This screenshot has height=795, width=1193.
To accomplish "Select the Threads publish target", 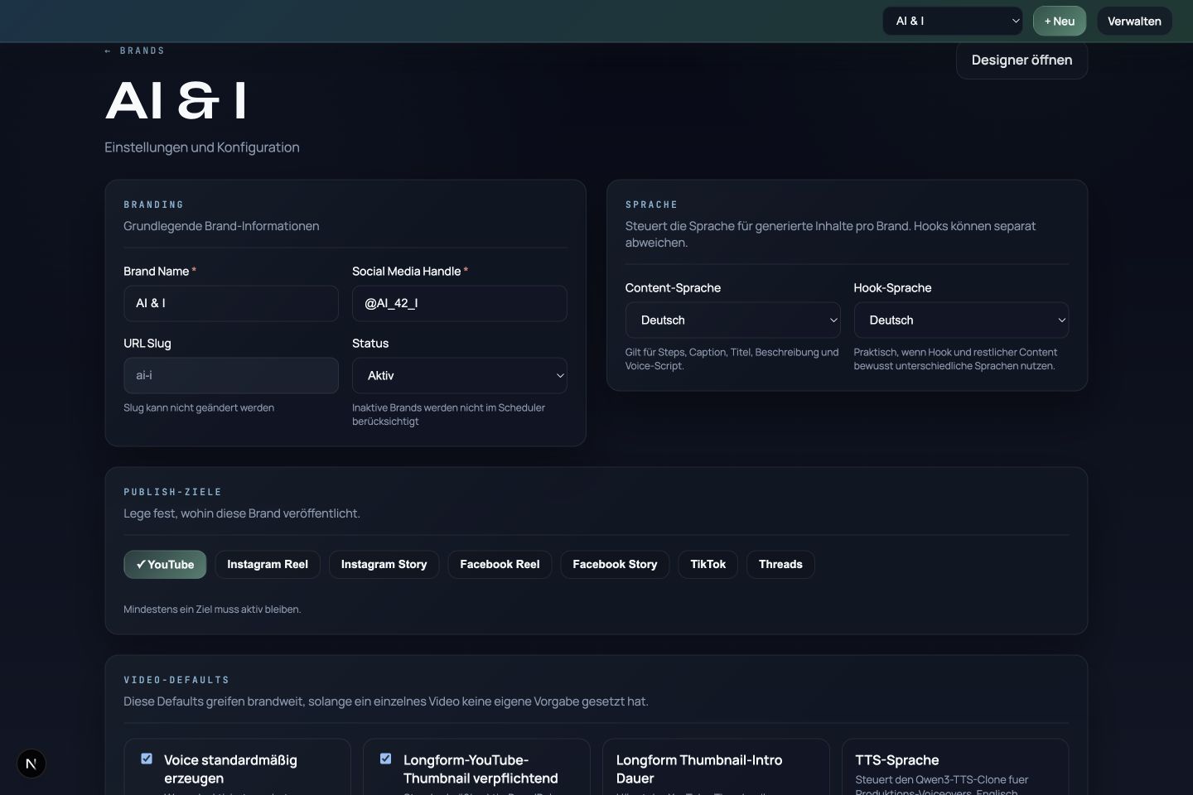I will (780, 564).
